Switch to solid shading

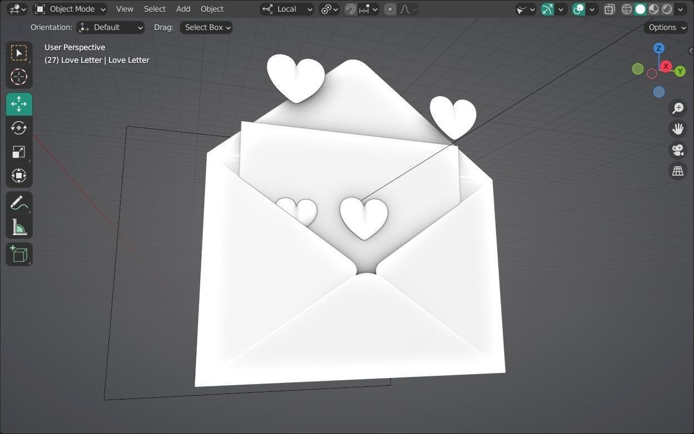641,9
